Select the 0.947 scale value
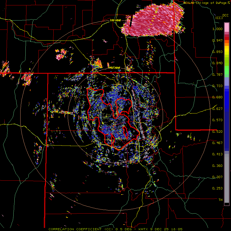The image size is (231, 231). (x=217, y=40)
